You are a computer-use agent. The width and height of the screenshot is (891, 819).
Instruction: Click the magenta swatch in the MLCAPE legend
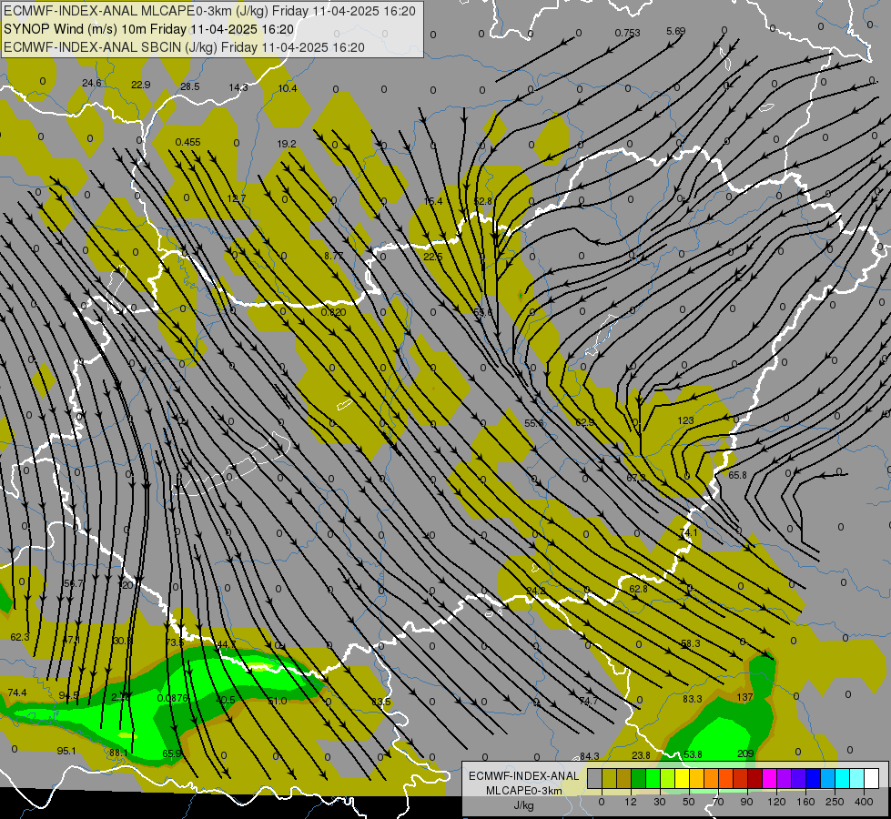[769, 779]
